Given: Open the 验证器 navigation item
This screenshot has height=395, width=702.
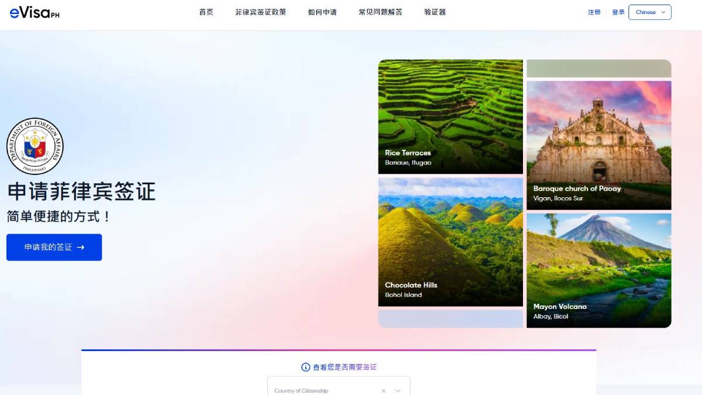Looking at the screenshot, I should click(x=435, y=12).
